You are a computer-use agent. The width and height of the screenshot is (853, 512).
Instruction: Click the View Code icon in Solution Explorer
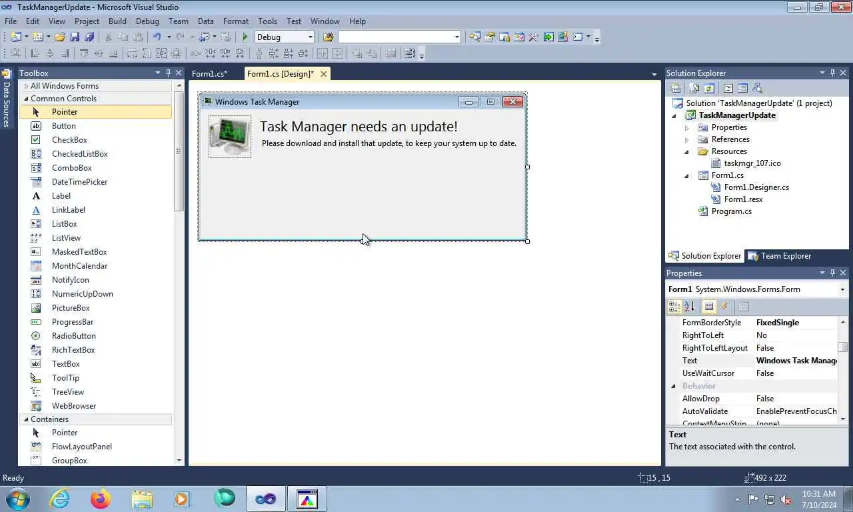pyautogui.click(x=728, y=88)
